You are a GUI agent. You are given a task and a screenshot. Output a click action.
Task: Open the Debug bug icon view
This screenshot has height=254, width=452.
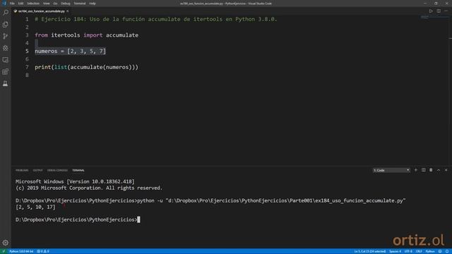pyautogui.click(x=6, y=48)
